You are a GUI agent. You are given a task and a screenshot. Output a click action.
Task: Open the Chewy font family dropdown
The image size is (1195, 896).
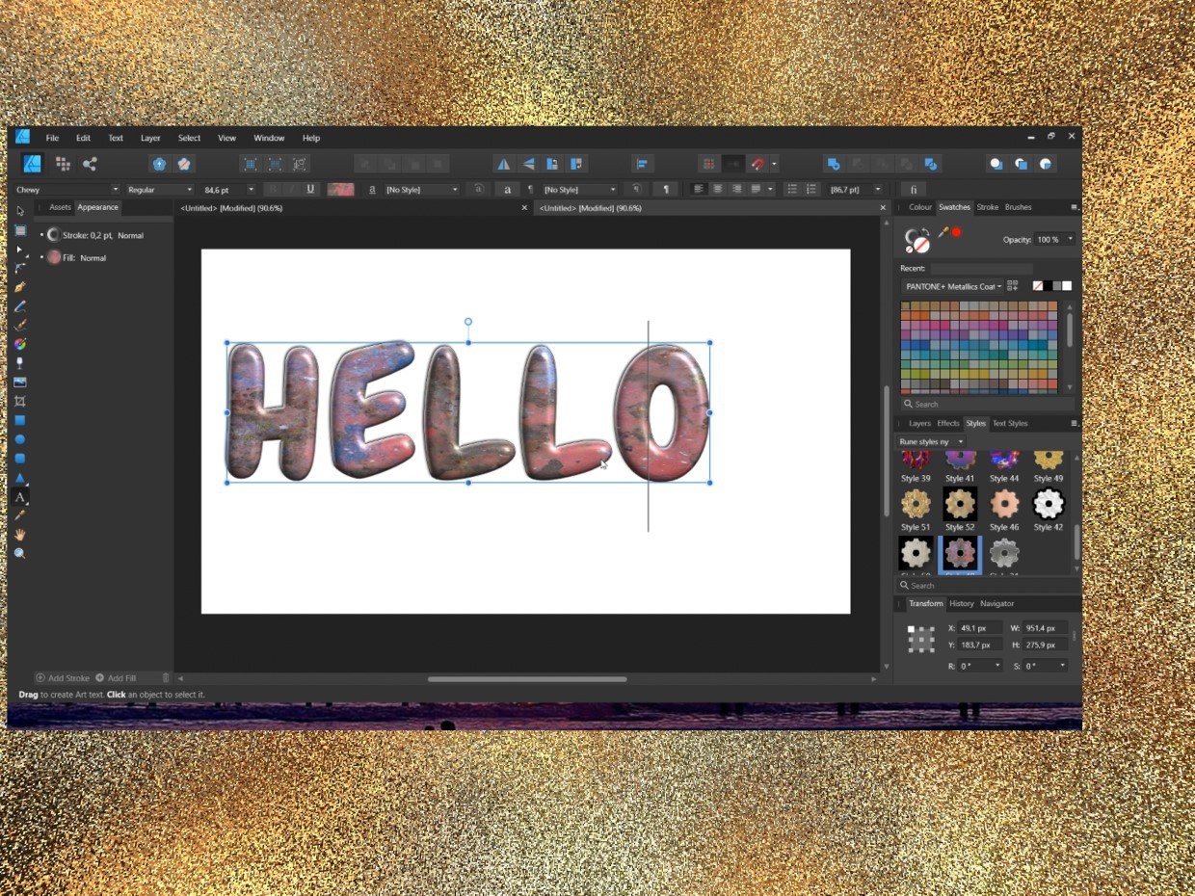(113, 189)
